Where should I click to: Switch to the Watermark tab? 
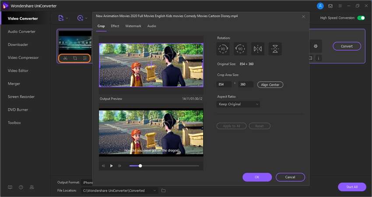pos(133,26)
